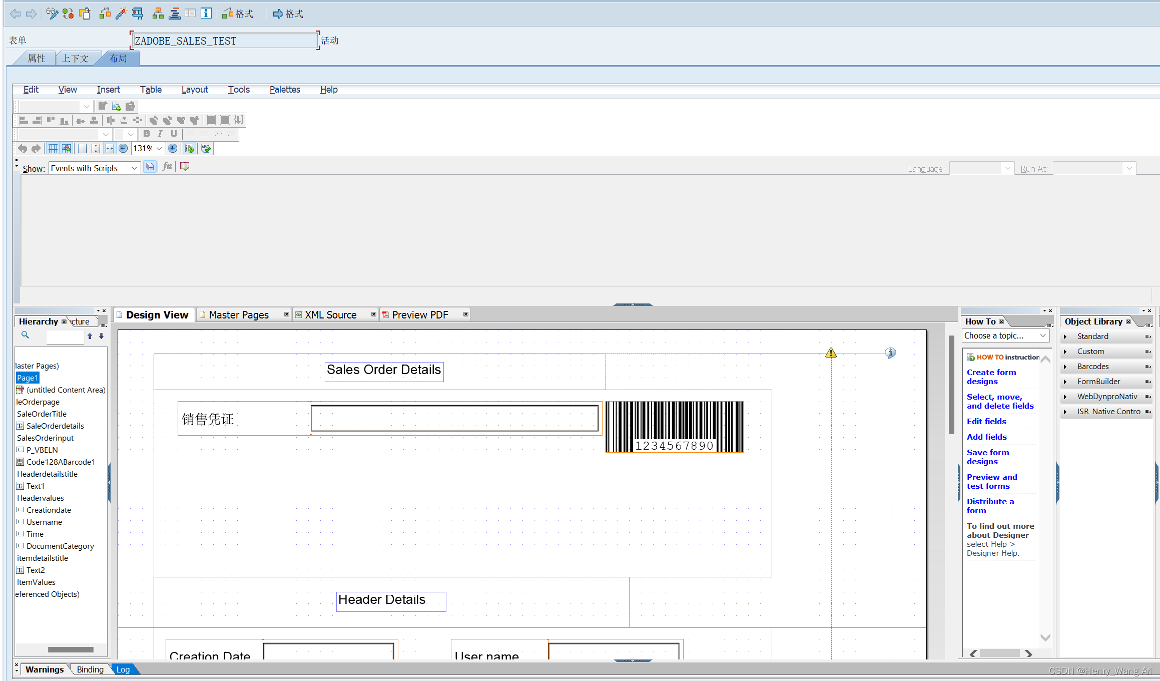
Task: Toggle snap to grid
Action: pyautogui.click(x=66, y=148)
